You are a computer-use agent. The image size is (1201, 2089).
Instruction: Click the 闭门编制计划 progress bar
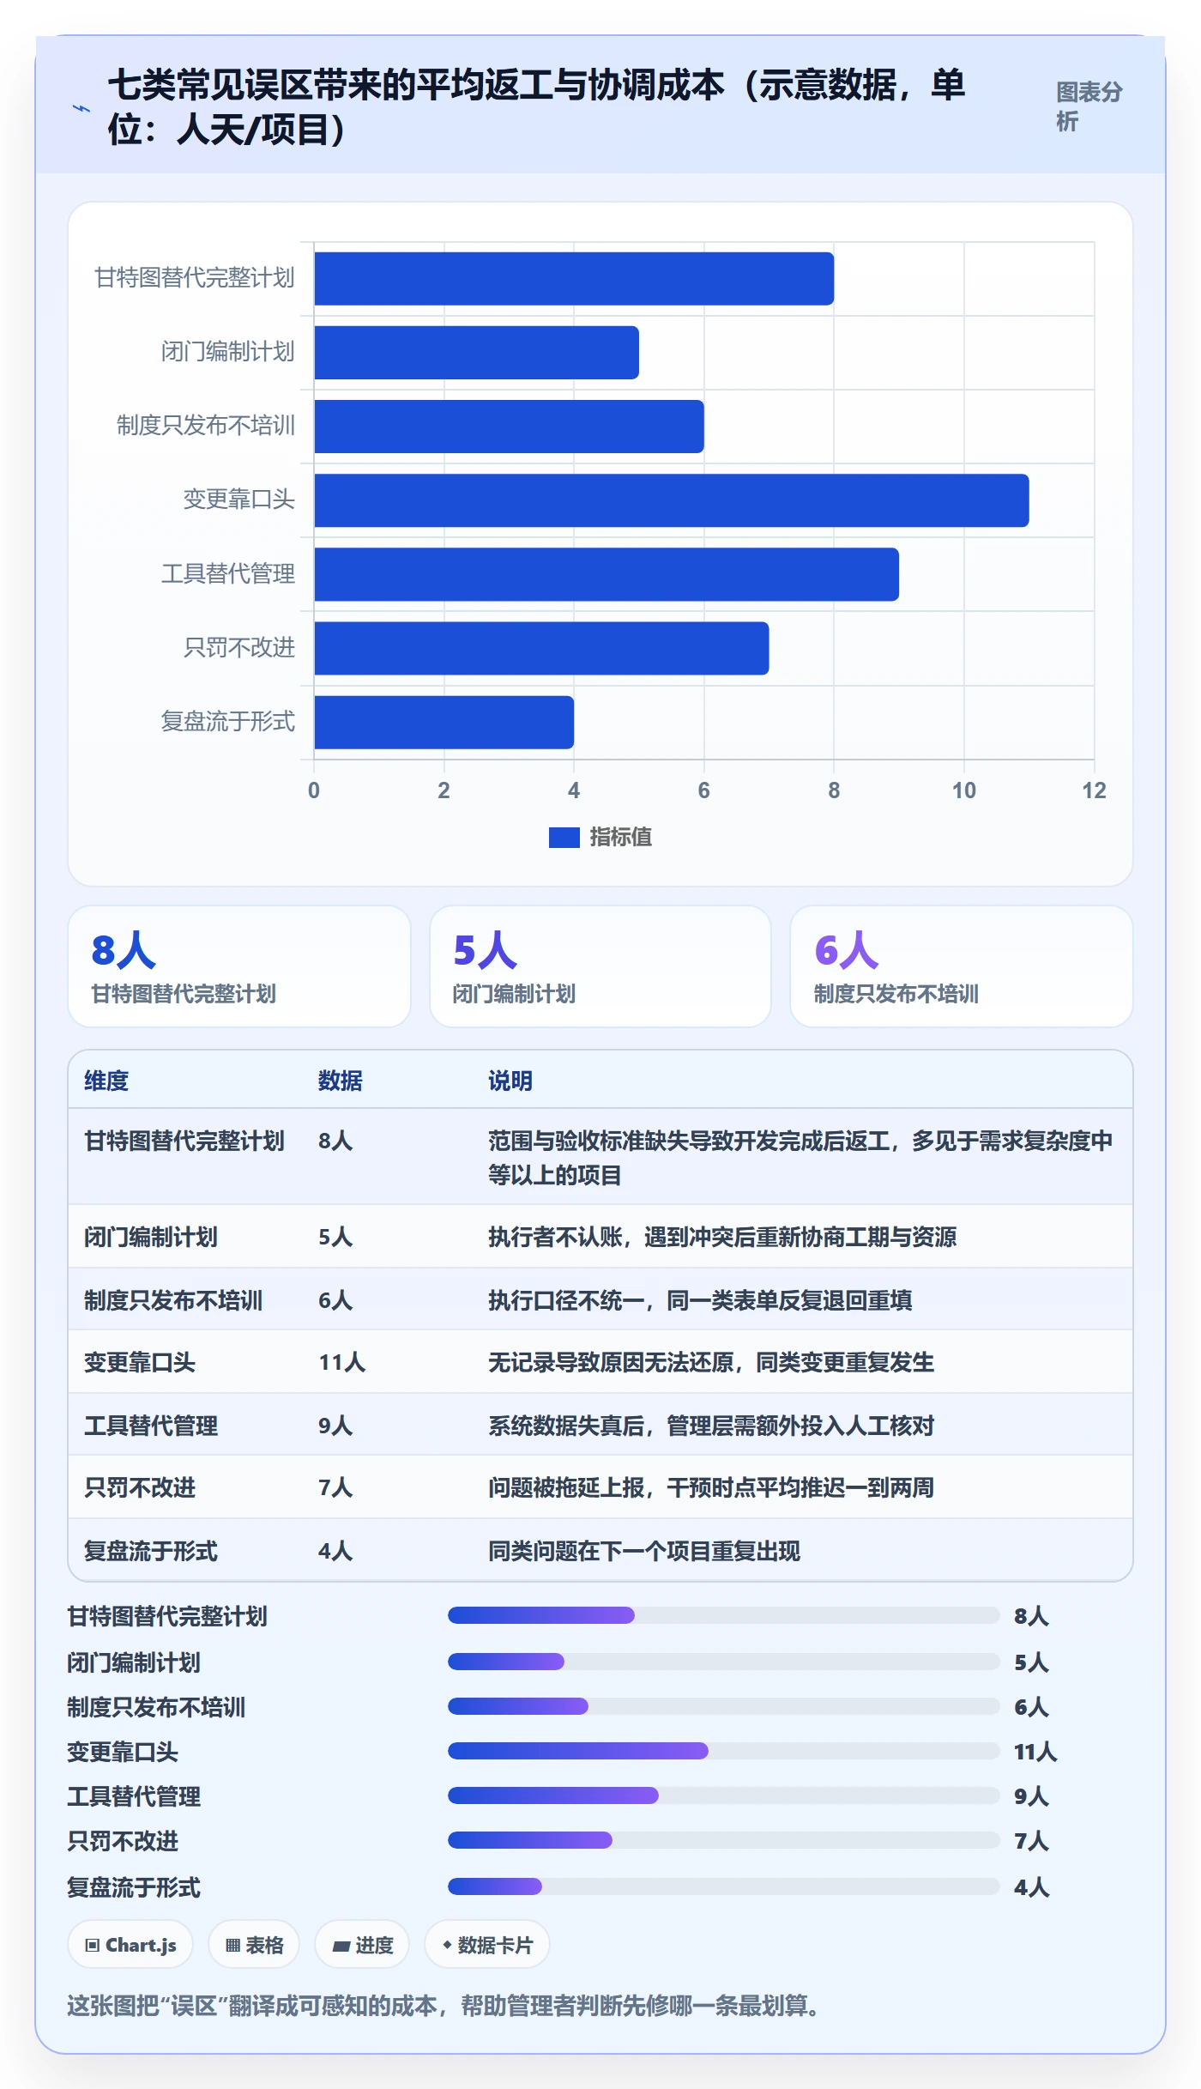click(x=724, y=1662)
